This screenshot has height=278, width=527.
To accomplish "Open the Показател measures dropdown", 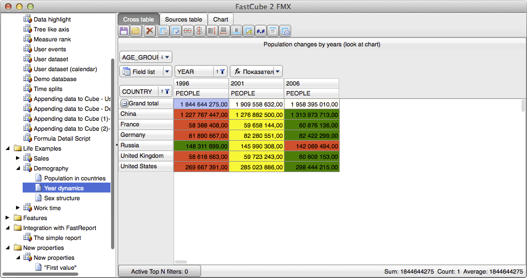I will pos(278,71).
